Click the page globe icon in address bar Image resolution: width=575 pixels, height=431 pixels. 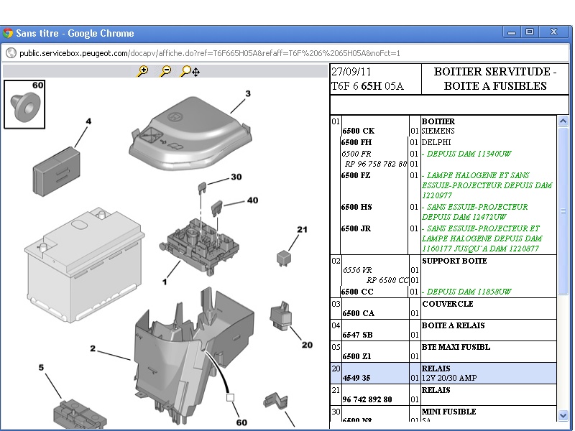coord(11,53)
